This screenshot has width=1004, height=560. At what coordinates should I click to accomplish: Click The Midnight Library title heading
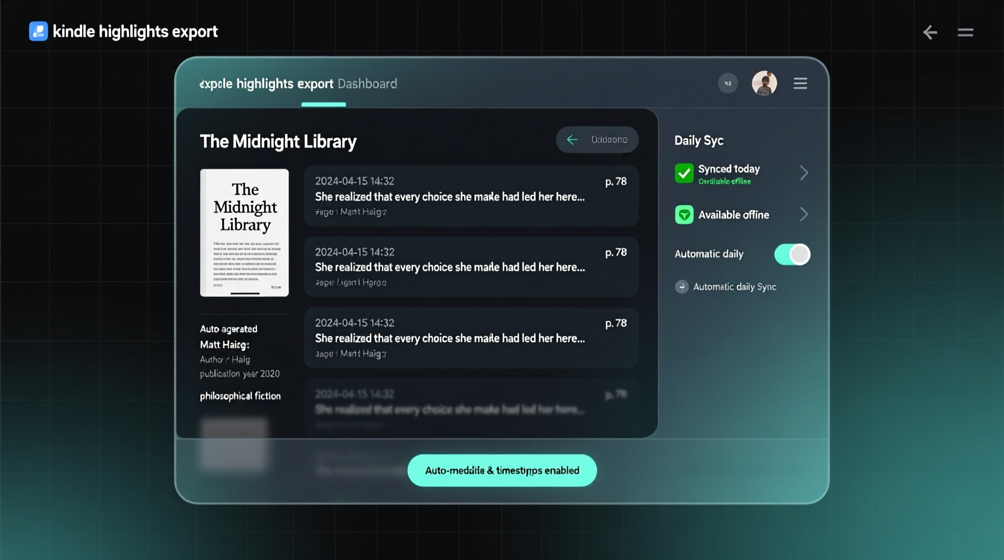278,141
